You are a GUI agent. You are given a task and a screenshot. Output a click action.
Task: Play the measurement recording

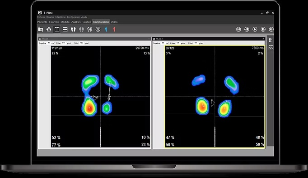pyautogui.click(x=255, y=29)
